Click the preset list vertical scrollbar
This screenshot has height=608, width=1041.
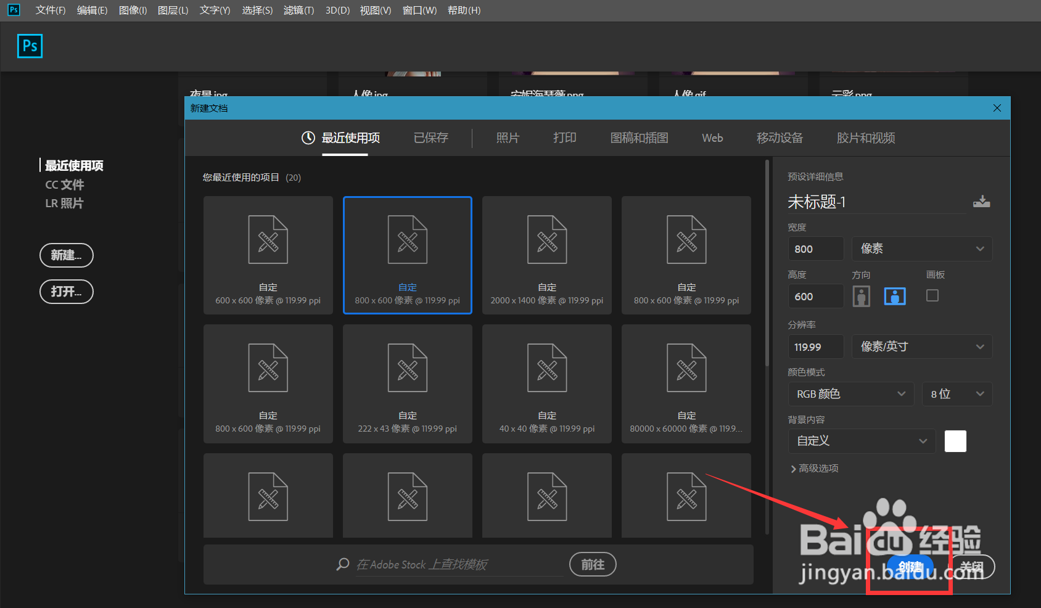point(767,264)
